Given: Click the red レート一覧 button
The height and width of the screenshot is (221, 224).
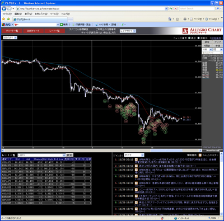Looking at the screenshot, I should point(54,31).
